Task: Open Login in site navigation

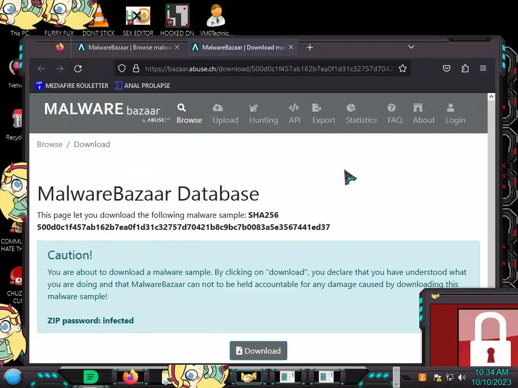Action: coord(455,114)
